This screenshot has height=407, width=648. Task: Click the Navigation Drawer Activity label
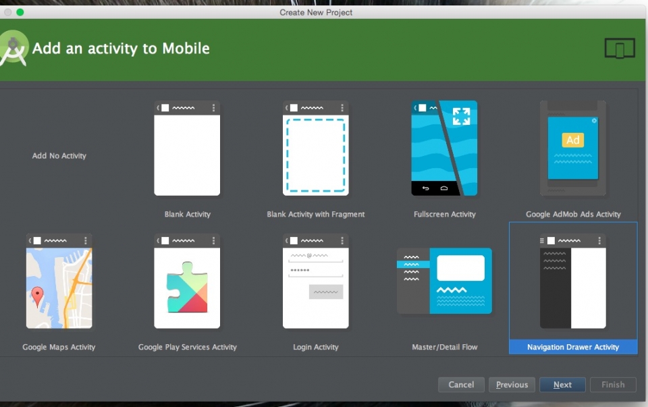click(572, 347)
